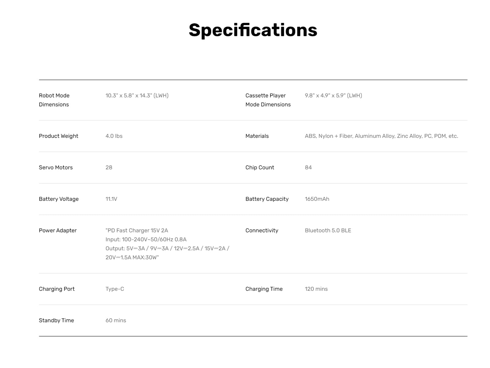The image size is (490, 368).
Task: Click the Cassette Player Mode Dimensions label
Action: point(268,100)
